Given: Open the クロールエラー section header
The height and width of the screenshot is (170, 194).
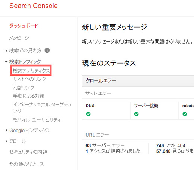Looking at the screenshot, I should (138, 81).
